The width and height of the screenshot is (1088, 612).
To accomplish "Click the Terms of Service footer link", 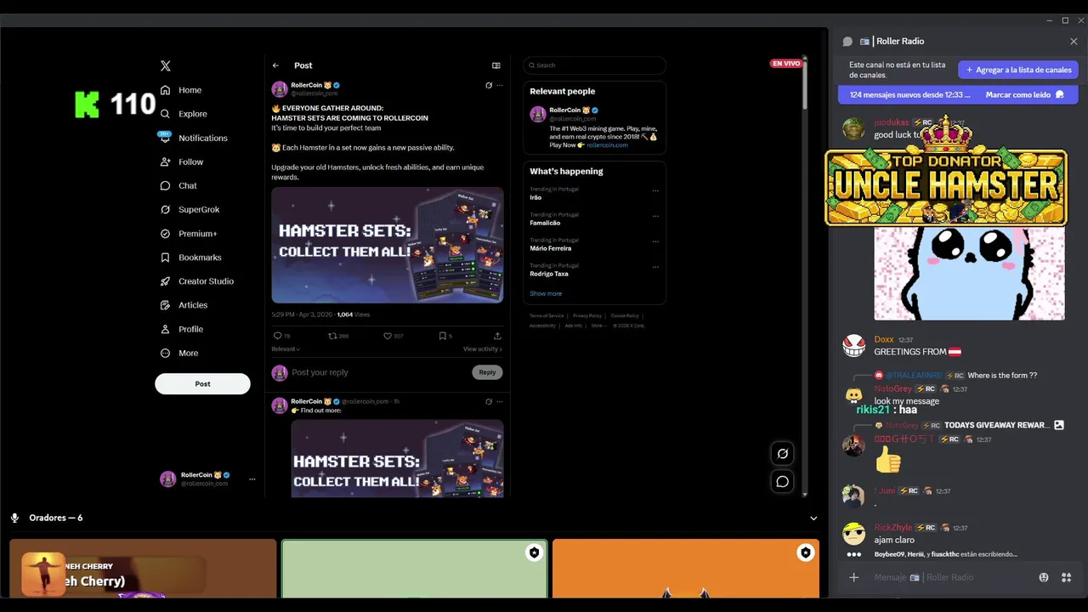I will (x=547, y=315).
